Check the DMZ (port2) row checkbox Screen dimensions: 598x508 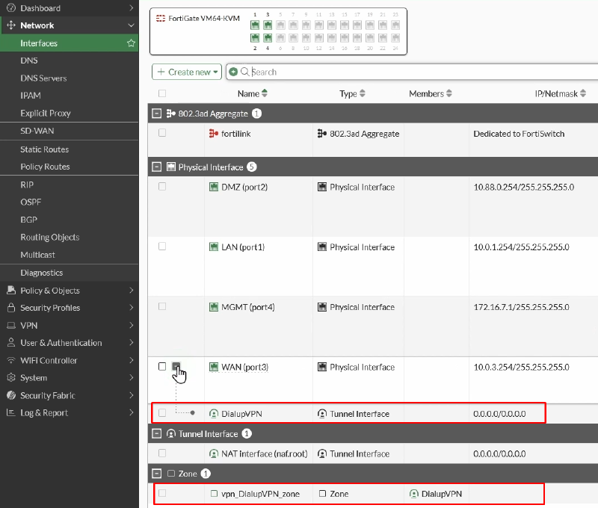(x=162, y=186)
